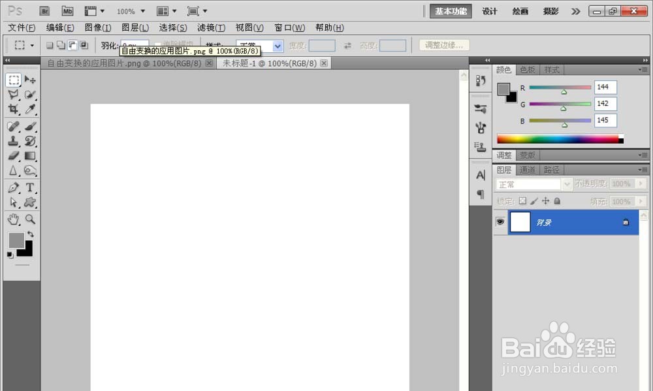Select the Brush tool

[30, 126]
